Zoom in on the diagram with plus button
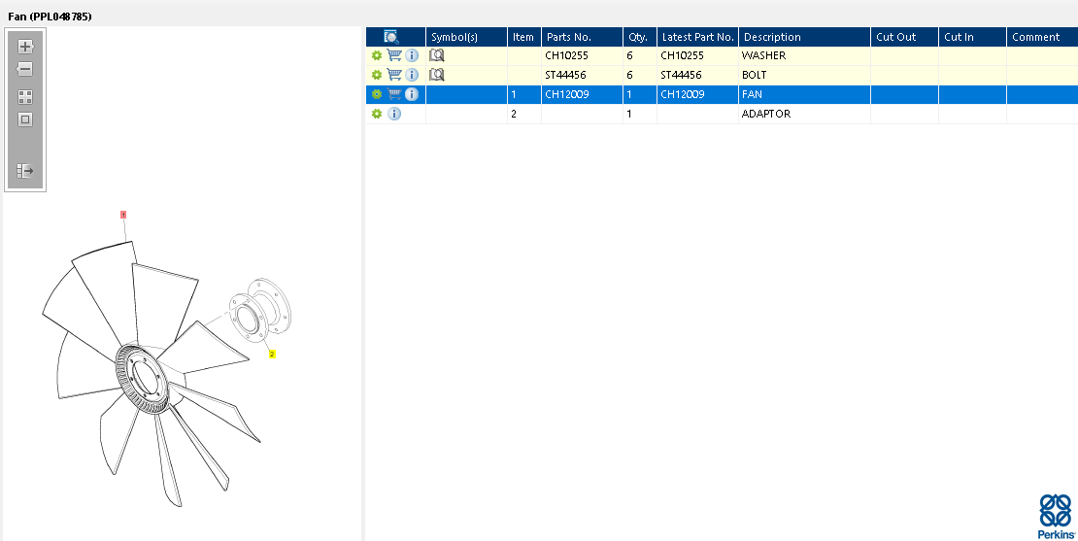The height and width of the screenshot is (541, 1078). point(25,47)
